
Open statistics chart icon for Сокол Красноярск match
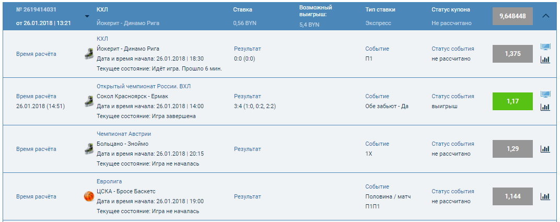(x=545, y=107)
